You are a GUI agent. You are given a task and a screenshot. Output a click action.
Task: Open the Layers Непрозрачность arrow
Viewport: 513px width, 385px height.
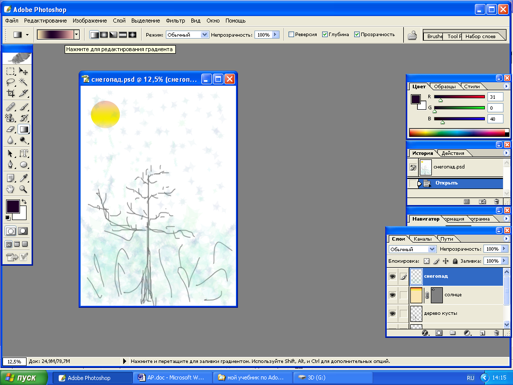(x=504, y=249)
